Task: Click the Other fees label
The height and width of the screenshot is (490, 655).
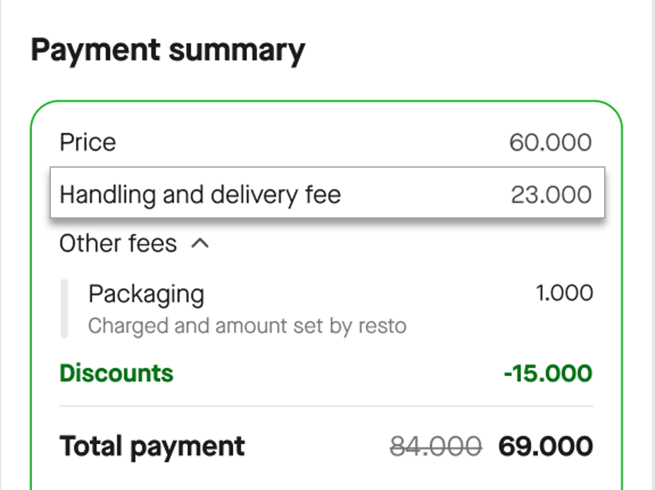Action: click(x=118, y=243)
